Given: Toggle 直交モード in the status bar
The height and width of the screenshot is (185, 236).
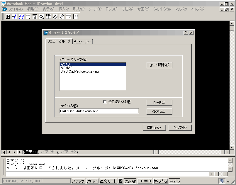Looking at the screenshot, I should [108, 181].
